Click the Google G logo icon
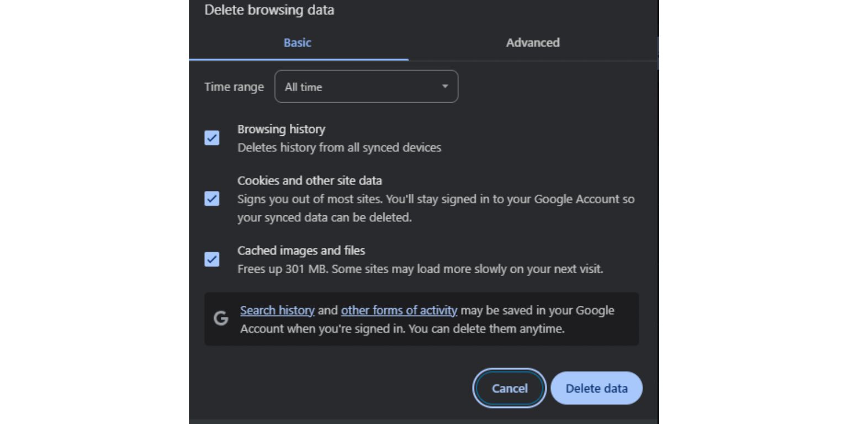848x424 pixels. click(221, 319)
